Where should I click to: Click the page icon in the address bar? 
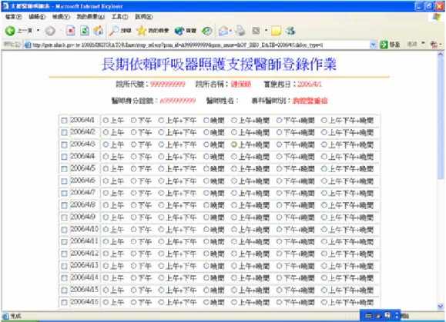point(28,45)
